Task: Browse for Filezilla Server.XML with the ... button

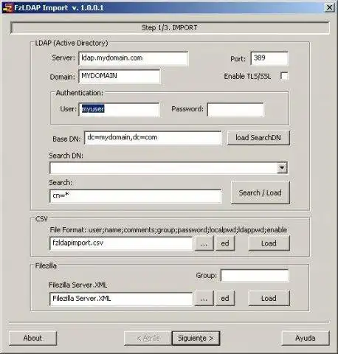Action: (x=204, y=299)
